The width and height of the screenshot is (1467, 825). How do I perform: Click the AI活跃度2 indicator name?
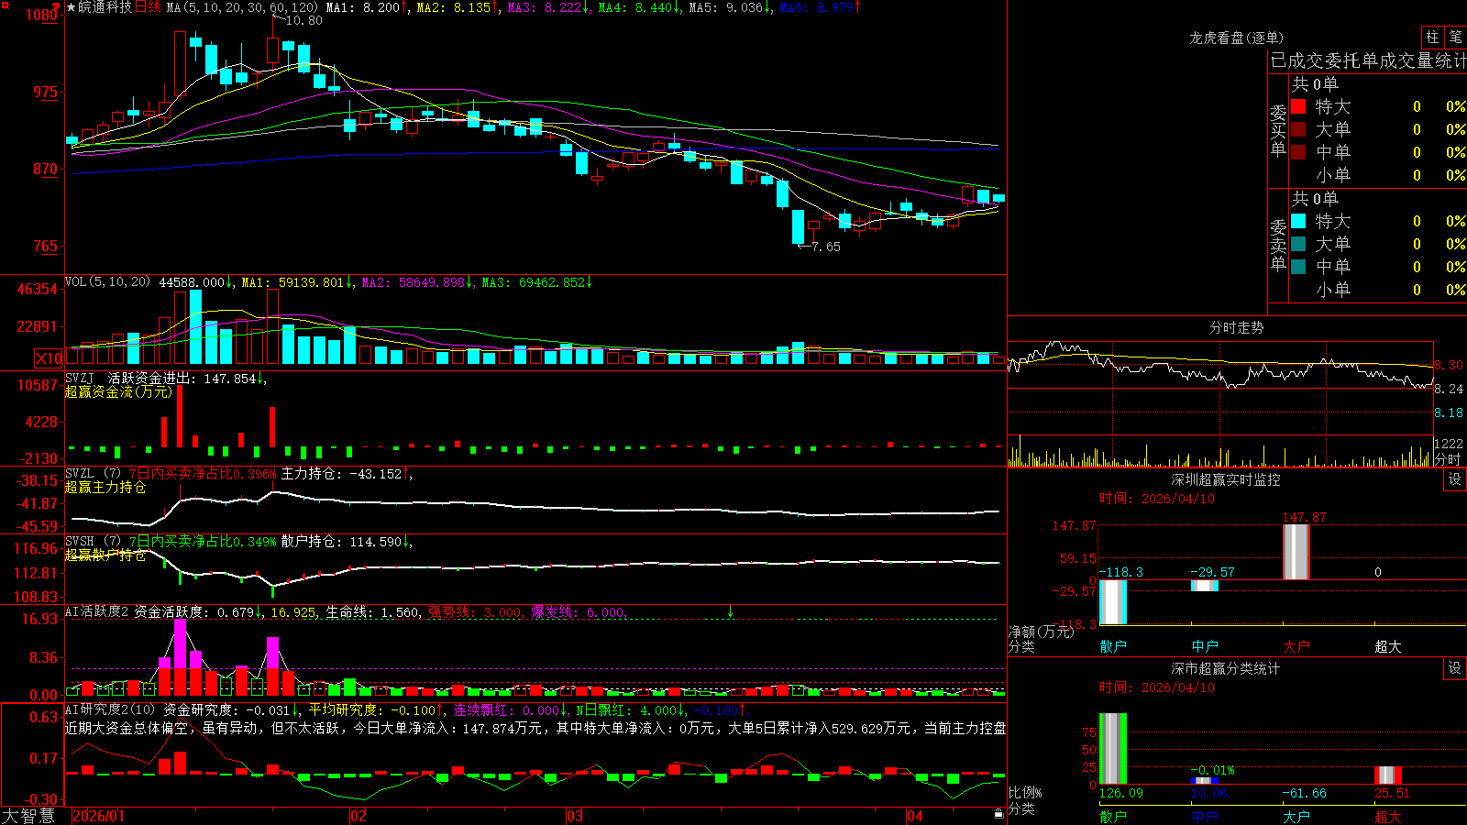click(97, 611)
